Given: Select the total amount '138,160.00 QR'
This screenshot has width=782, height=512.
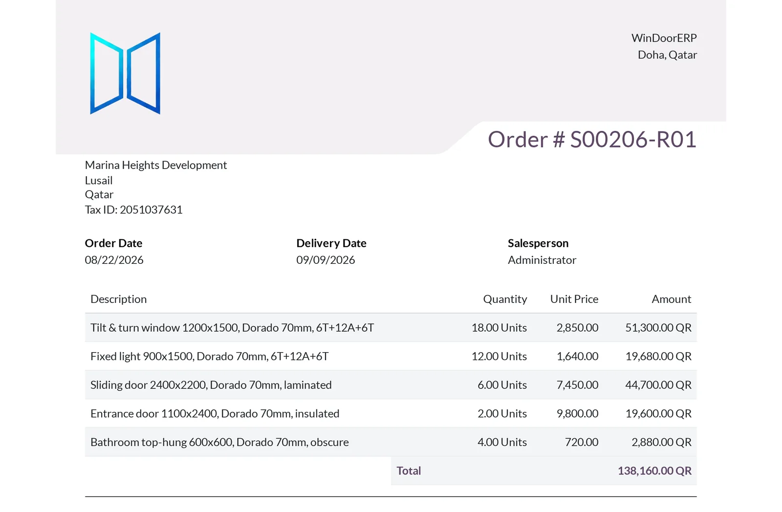Looking at the screenshot, I should coord(654,471).
